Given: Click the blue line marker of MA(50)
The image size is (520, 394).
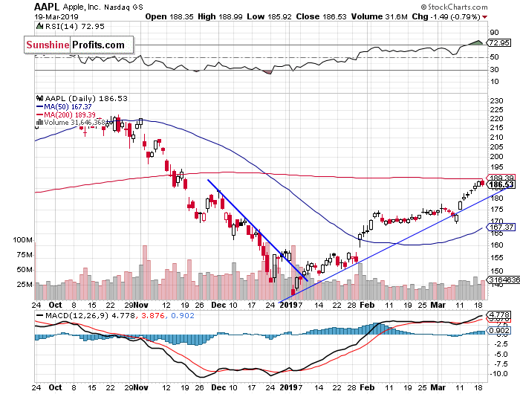Looking at the screenshot, I should tap(39, 107).
